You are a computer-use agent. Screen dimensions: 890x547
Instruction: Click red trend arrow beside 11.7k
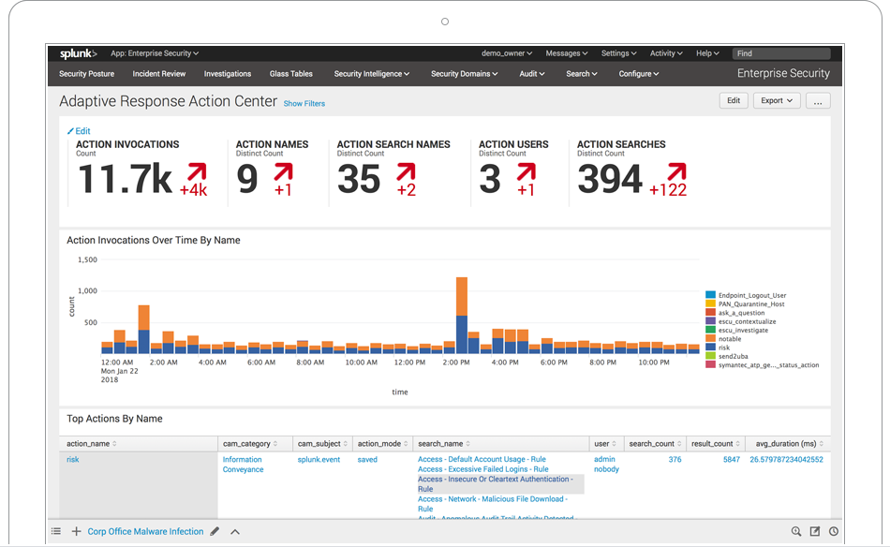197,172
